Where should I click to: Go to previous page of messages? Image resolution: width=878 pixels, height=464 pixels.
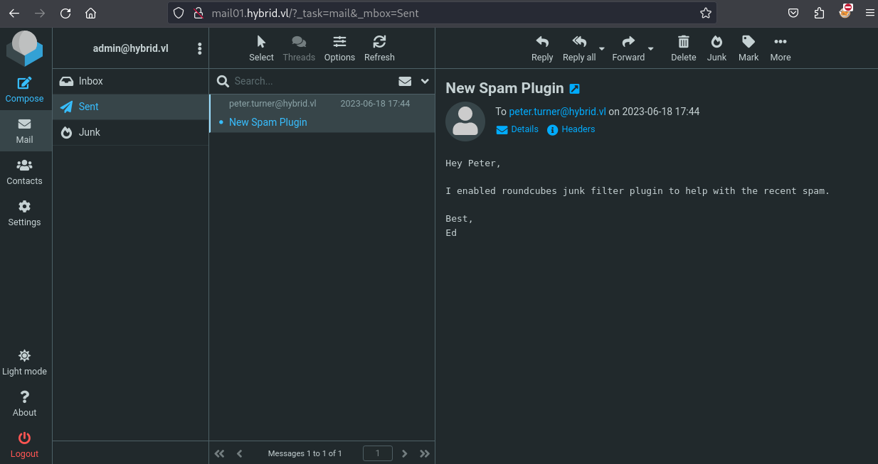tap(240, 453)
